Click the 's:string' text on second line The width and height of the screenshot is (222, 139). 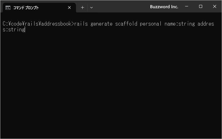pos(14,30)
